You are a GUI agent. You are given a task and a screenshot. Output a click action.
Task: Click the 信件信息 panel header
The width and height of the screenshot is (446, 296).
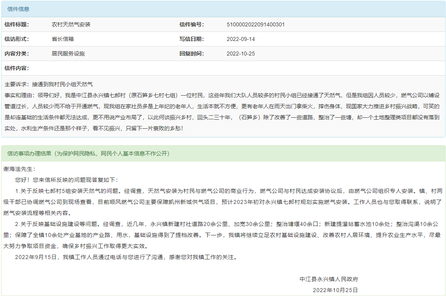pyautogui.click(x=18, y=9)
